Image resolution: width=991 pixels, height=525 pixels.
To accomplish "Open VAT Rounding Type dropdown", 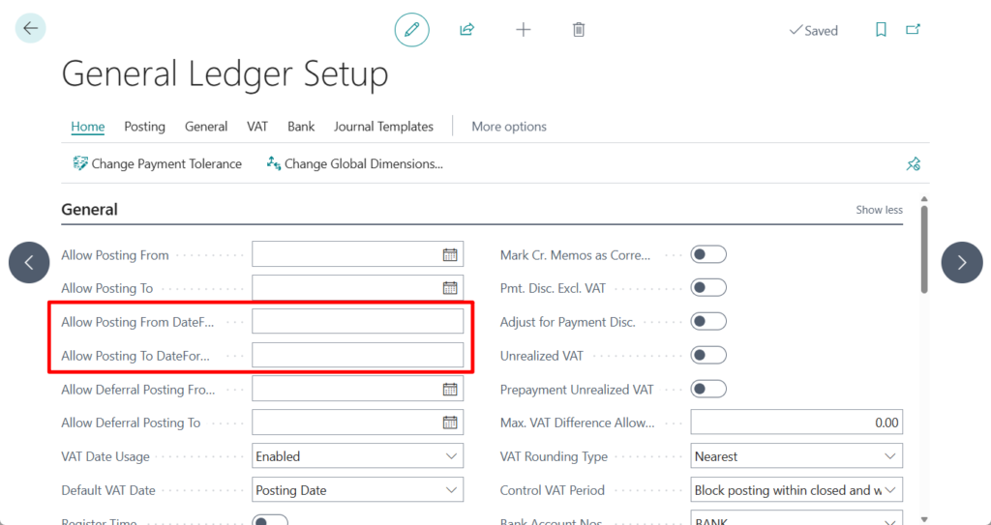I will click(796, 456).
